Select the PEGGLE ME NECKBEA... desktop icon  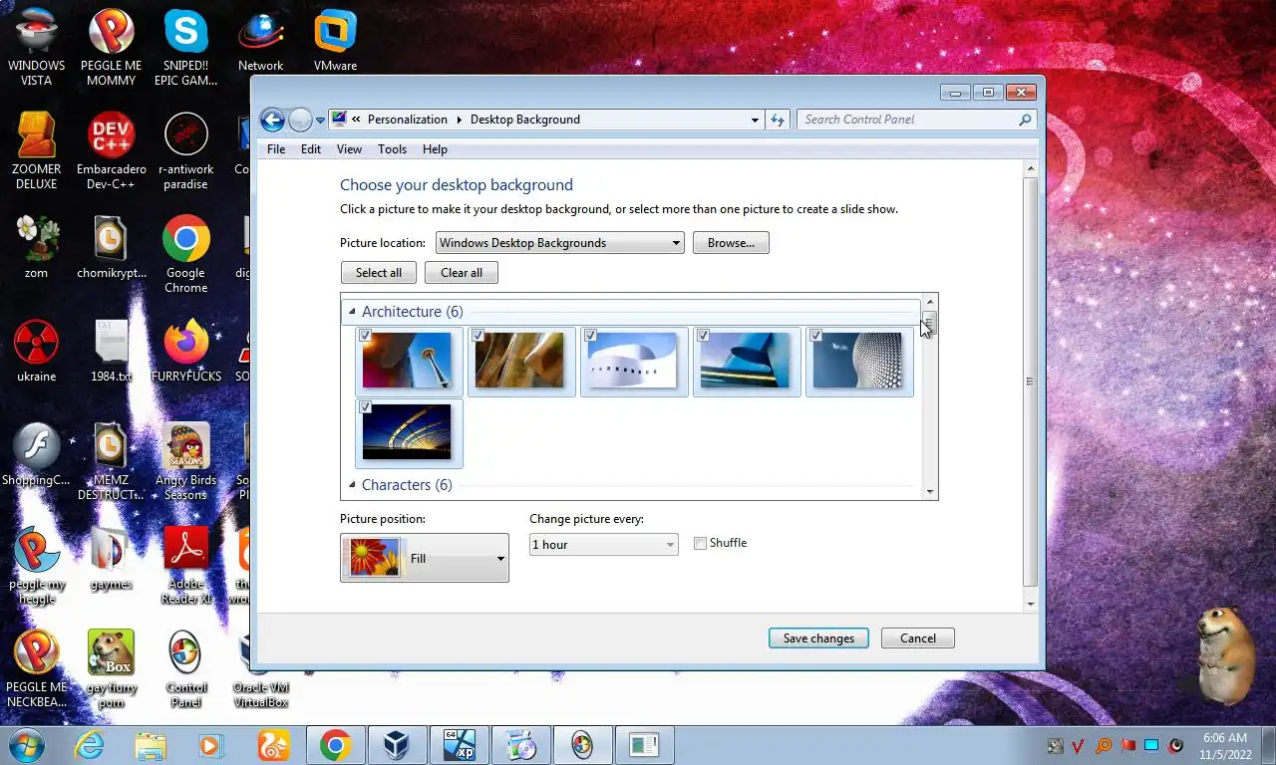(x=36, y=667)
